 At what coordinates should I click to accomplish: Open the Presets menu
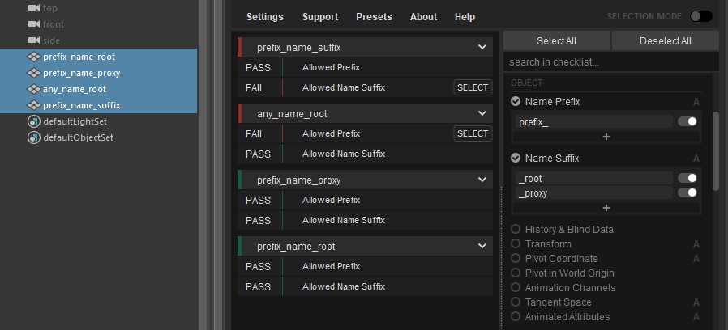pyautogui.click(x=374, y=17)
